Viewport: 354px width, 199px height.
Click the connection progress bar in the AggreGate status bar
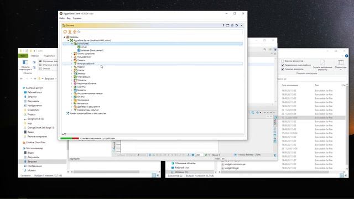point(70,138)
